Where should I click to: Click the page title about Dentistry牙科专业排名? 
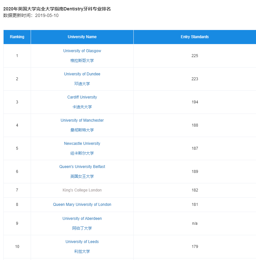click(57, 9)
